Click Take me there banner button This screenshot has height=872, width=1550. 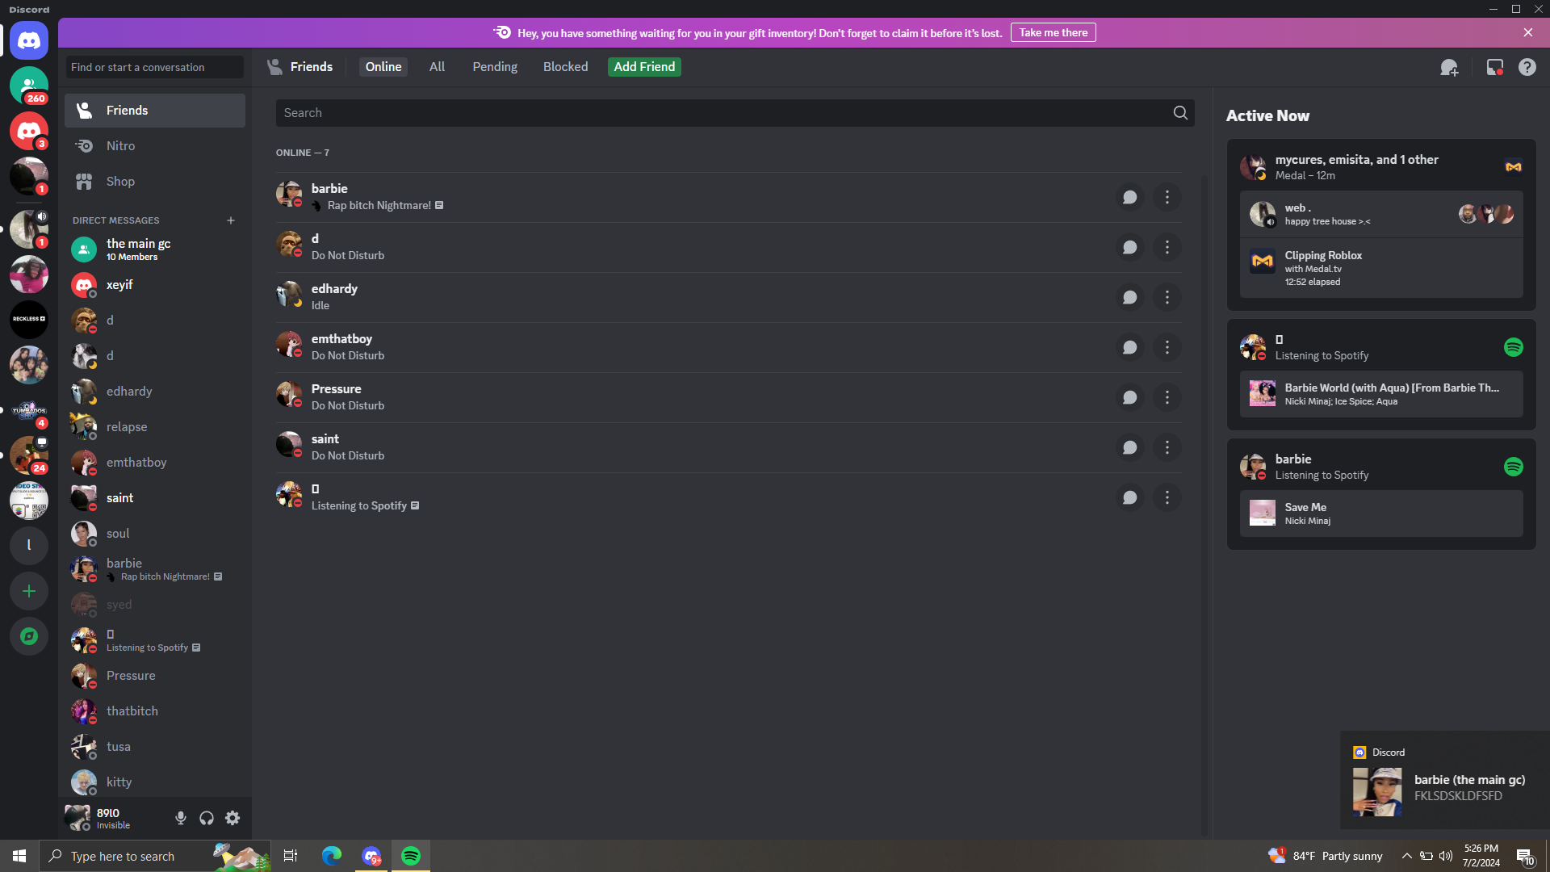(x=1053, y=33)
